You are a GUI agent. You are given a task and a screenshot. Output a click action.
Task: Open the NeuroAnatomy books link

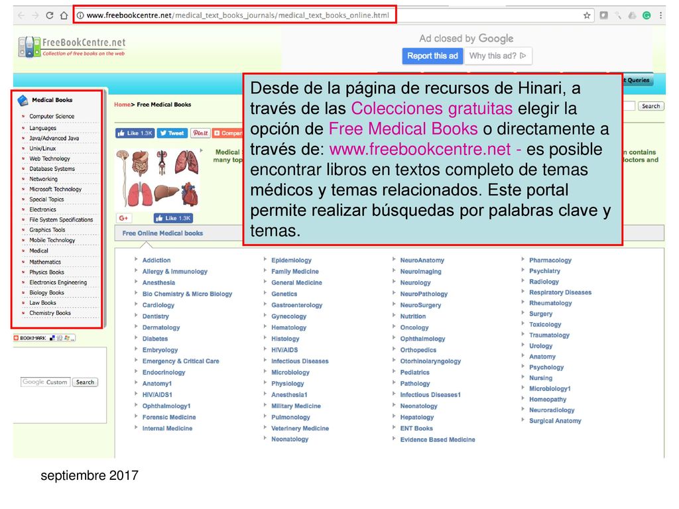(x=422, y=260)
